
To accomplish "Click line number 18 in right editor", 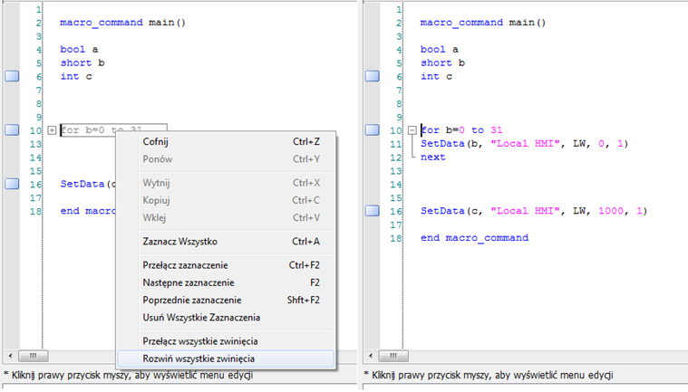I will (x=396, y=238).
